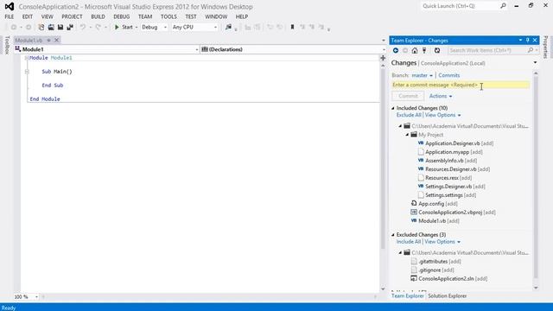
Task: Click the Redo toolbar icon
Action: 98,27
